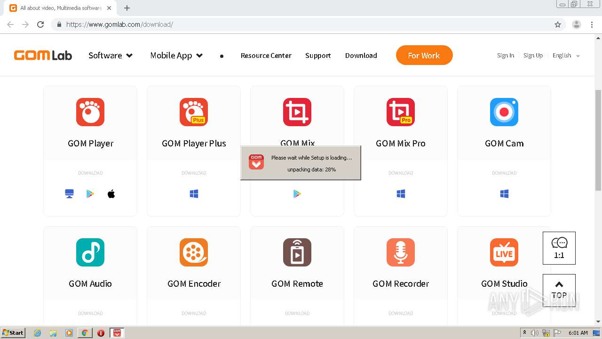
Task: Click the GOM Cam app icon
Action: [504, 112]
